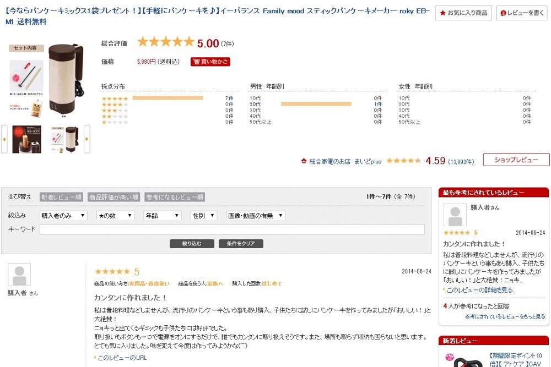Viewport: 551px width, 367px height.
Task: Open the ★の数 star count dropdown
Action: tap(115, 216)
